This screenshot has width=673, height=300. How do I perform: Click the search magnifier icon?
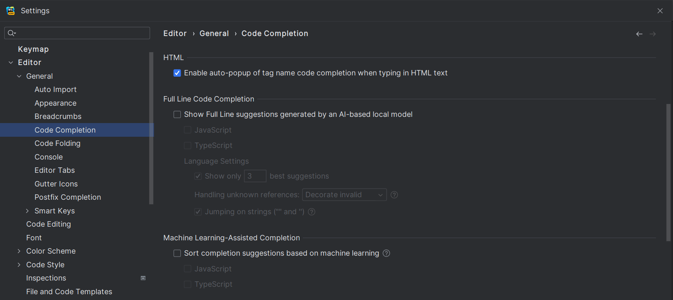tap(12, 33)
